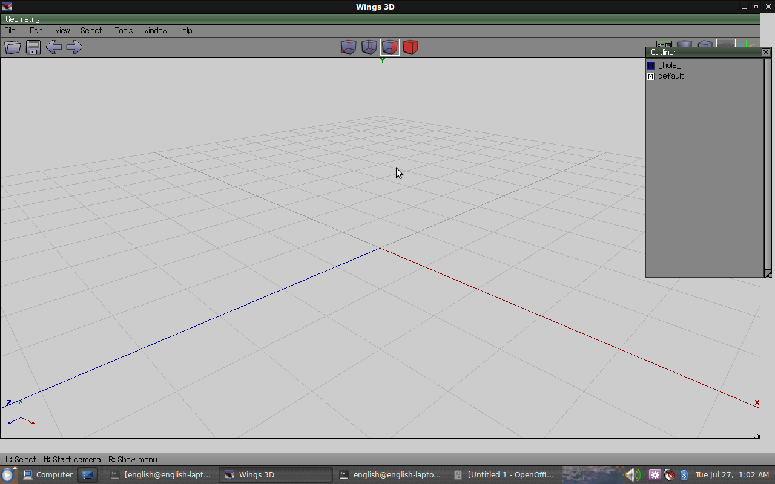
Task: Click the Bluetooth tray icon
Action: point(684,475)
